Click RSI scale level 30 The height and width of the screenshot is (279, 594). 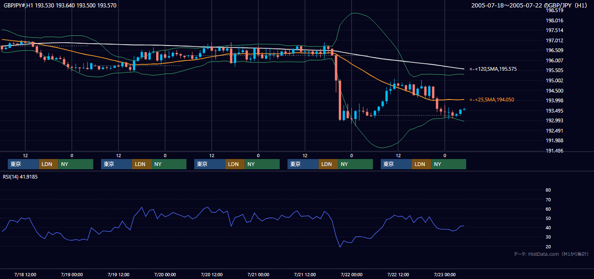click(548, 237)
